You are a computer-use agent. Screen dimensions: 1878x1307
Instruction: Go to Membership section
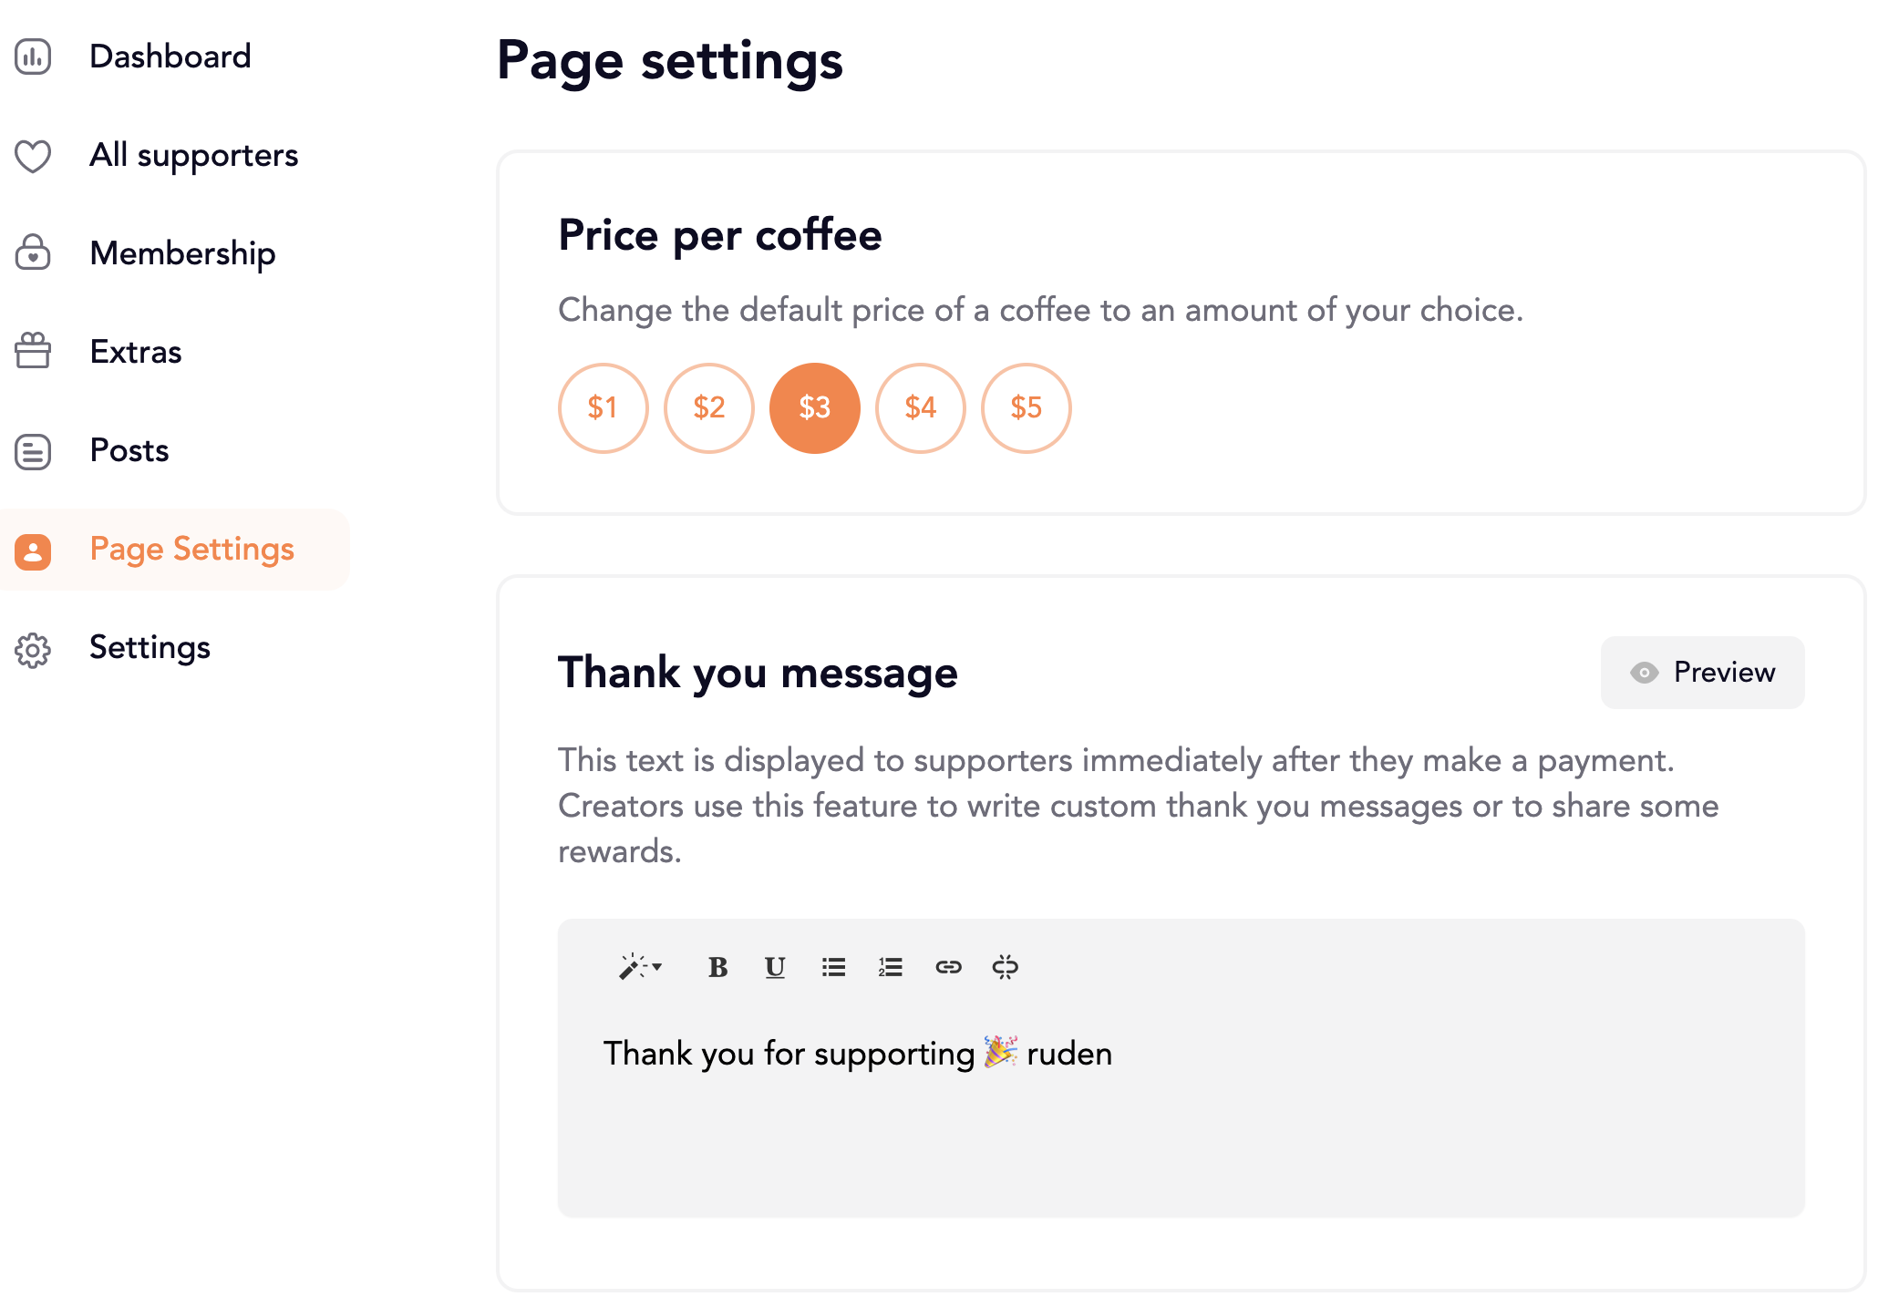pyautogui.click(x=182, y=253)
